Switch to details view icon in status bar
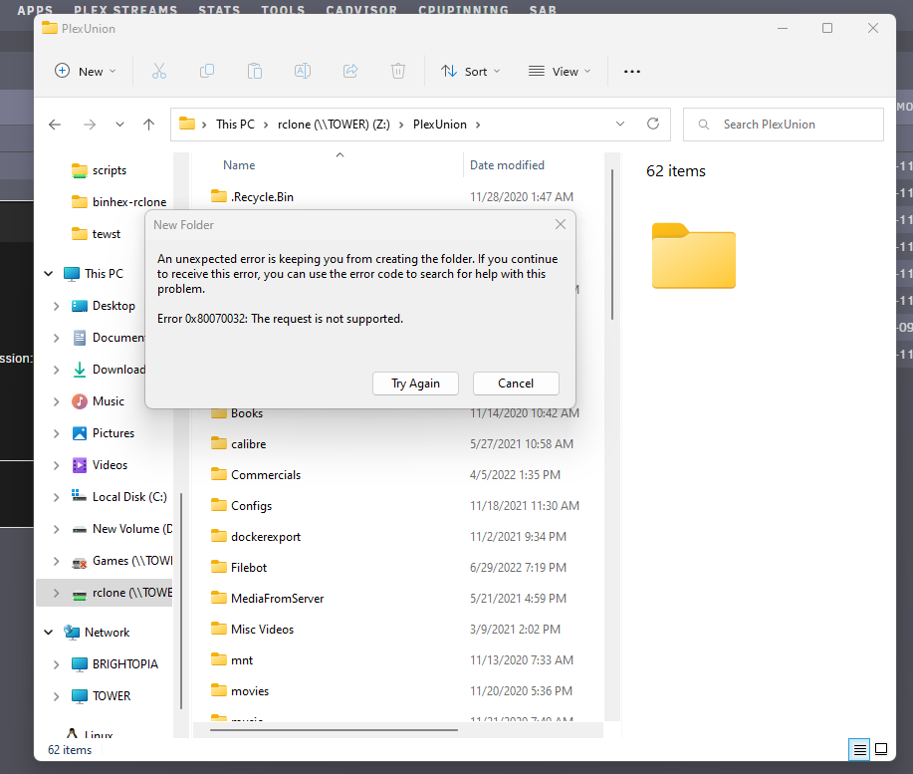The width and height of the screenshot is (913, 774). click(859, 749)
